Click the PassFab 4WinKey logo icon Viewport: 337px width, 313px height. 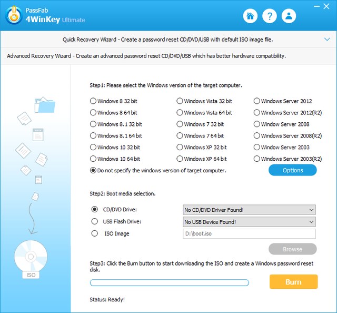click(x=14, y=16)
